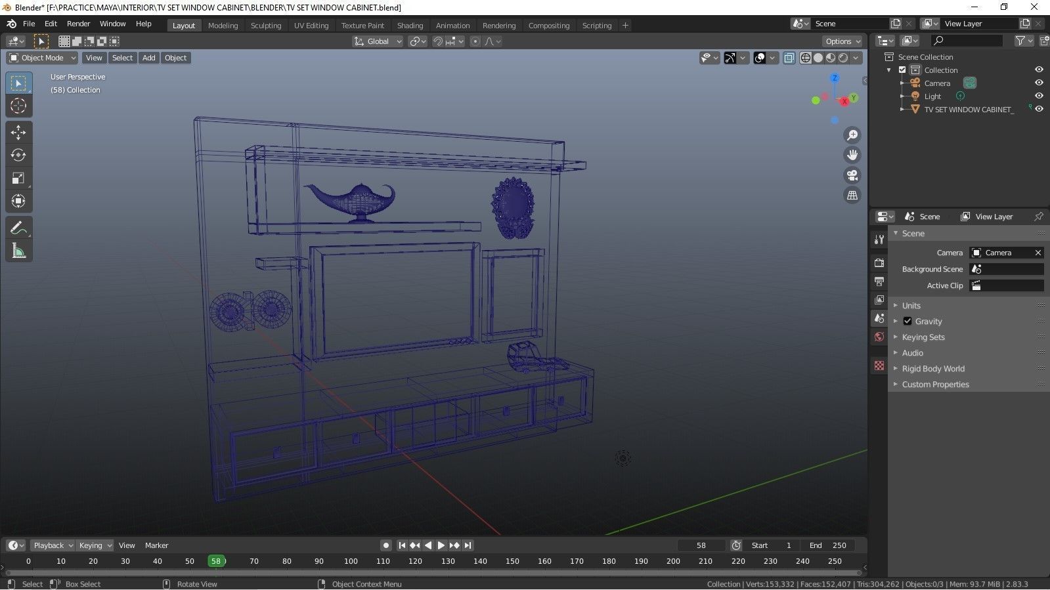Toggle auto keying record button
Viewport: 1050px width, 590px height.
tap(386, 545)
